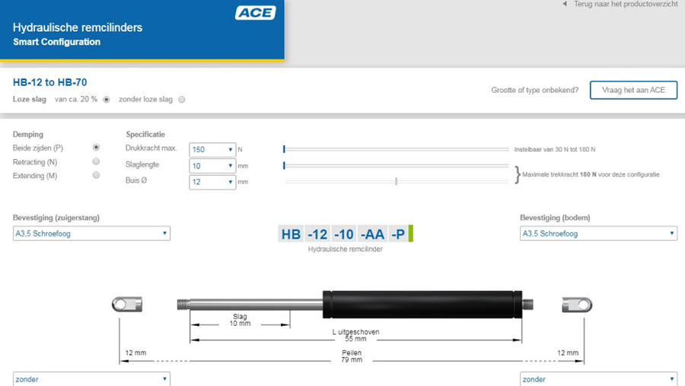The width and height of the screenshot is (685, 386).
Task: Select 'Retracting (N)' damping option
Action: (x=96, y=161)
